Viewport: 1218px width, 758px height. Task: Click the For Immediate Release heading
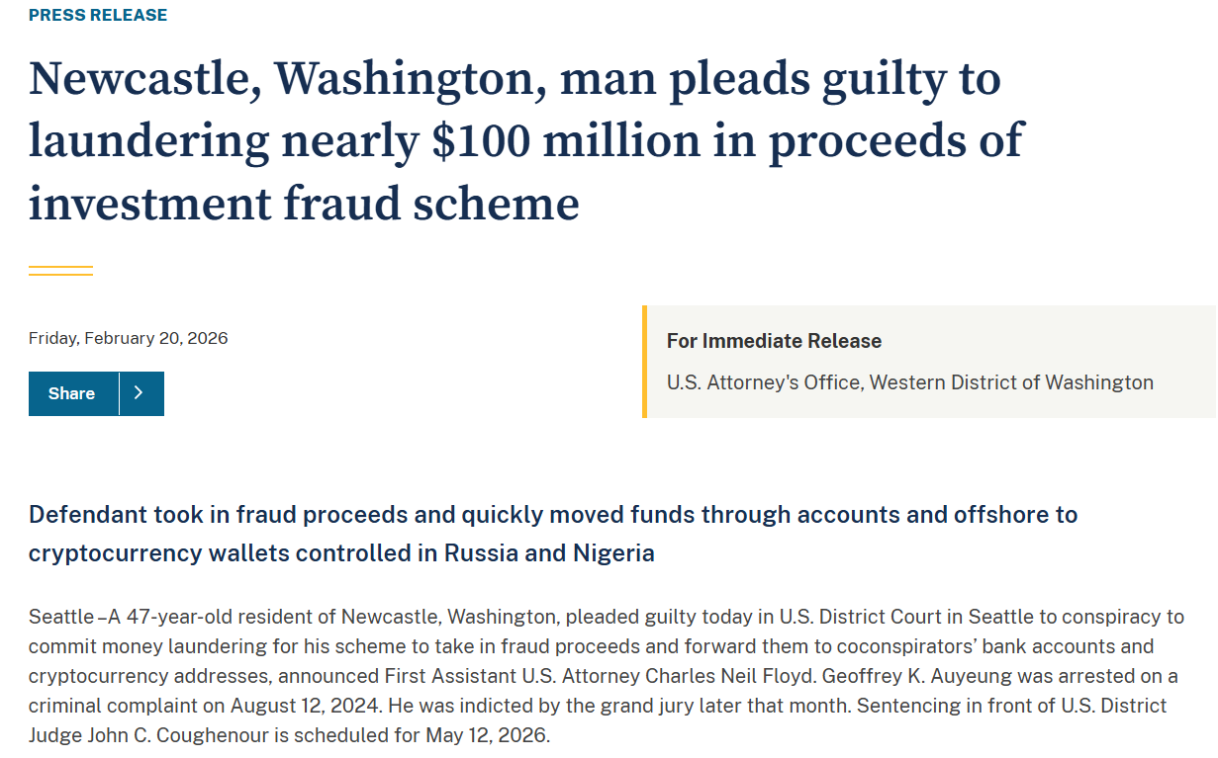(774, 341)
